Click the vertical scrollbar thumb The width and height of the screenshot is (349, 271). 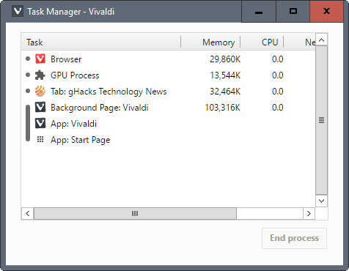[321, 120]
